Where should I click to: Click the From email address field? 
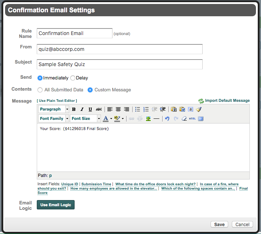(x=120, y=49)
